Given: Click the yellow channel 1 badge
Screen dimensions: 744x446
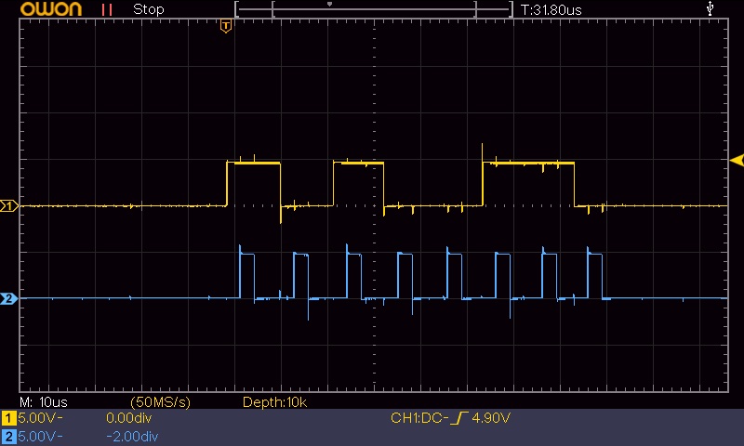Looking at the screenshot, I should pos(8,418).
